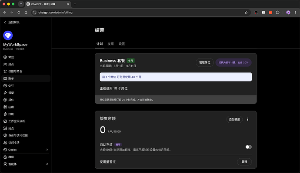Go back in browser history
The height and width of the screenshot is (173, 300).
[x=5, y=13]
